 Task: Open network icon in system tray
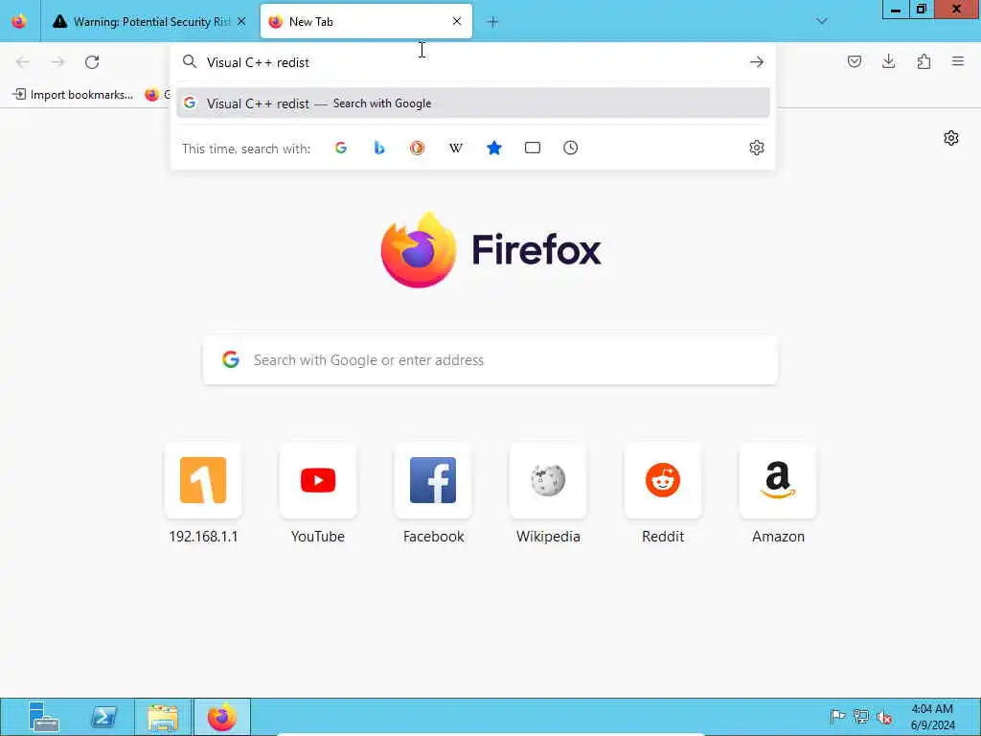pyautogui.click(x=861, y=717)
